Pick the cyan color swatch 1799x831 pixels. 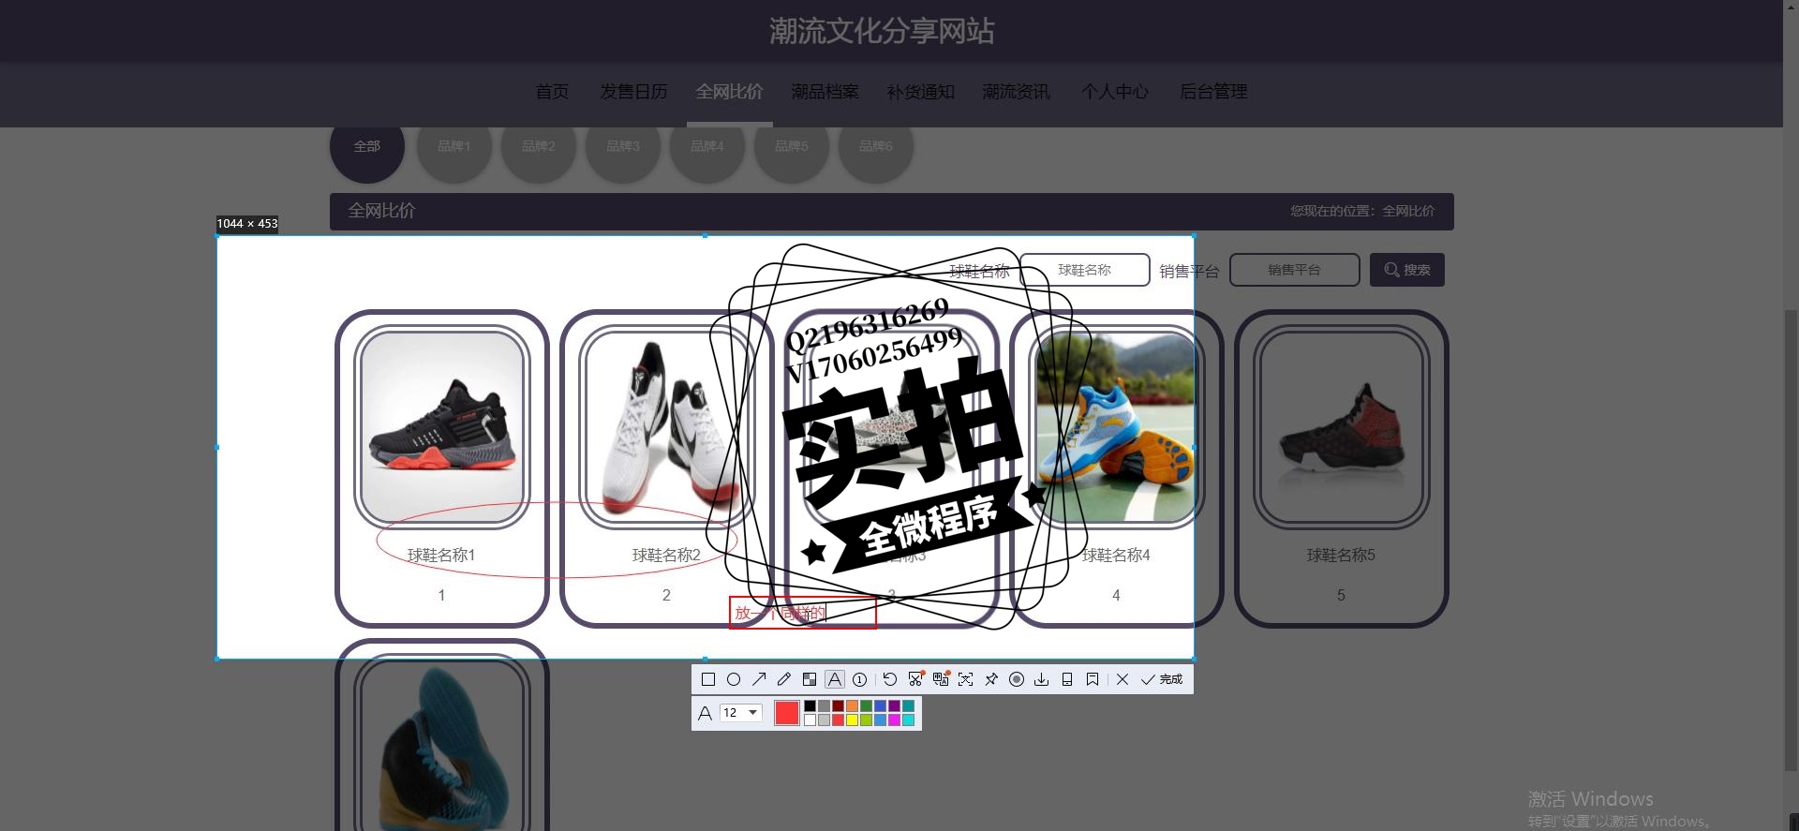pos(908,720)
